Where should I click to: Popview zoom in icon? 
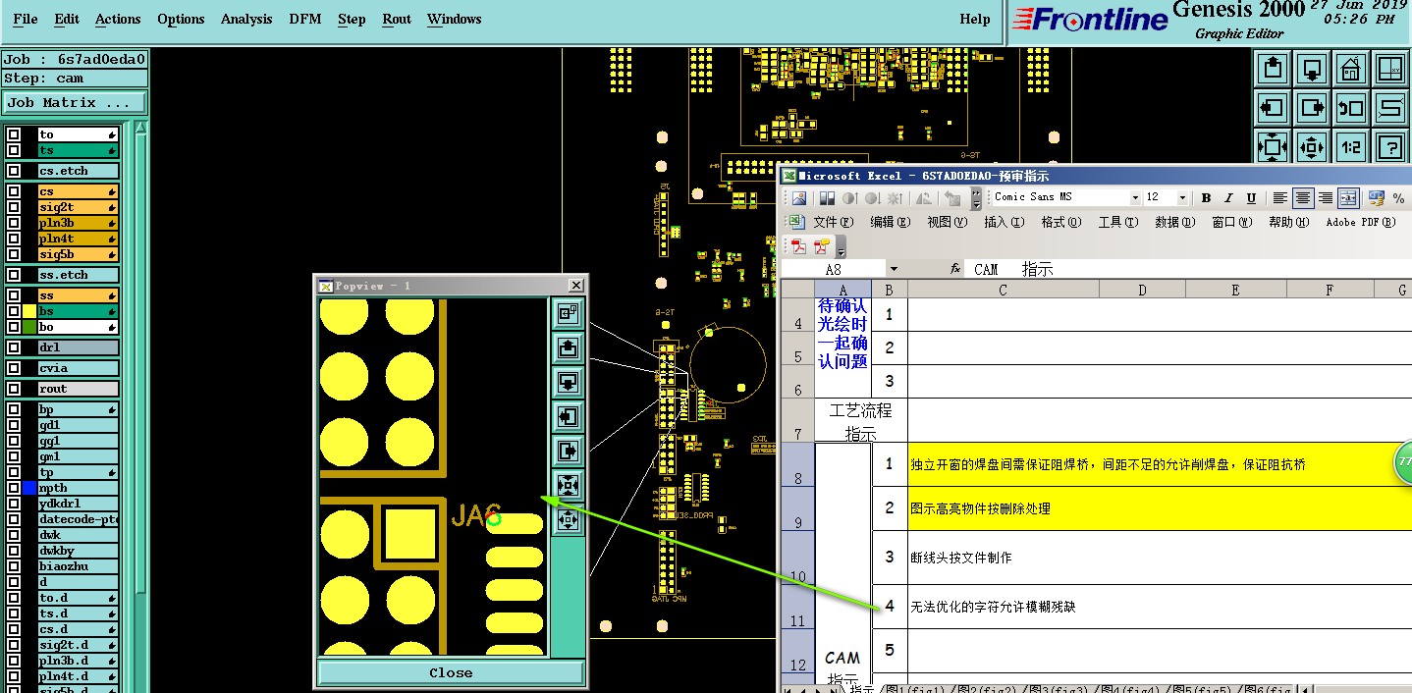coord(568,485)
